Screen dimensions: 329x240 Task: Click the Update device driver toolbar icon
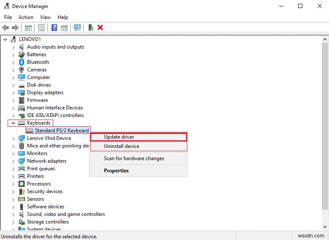point(90,27)
